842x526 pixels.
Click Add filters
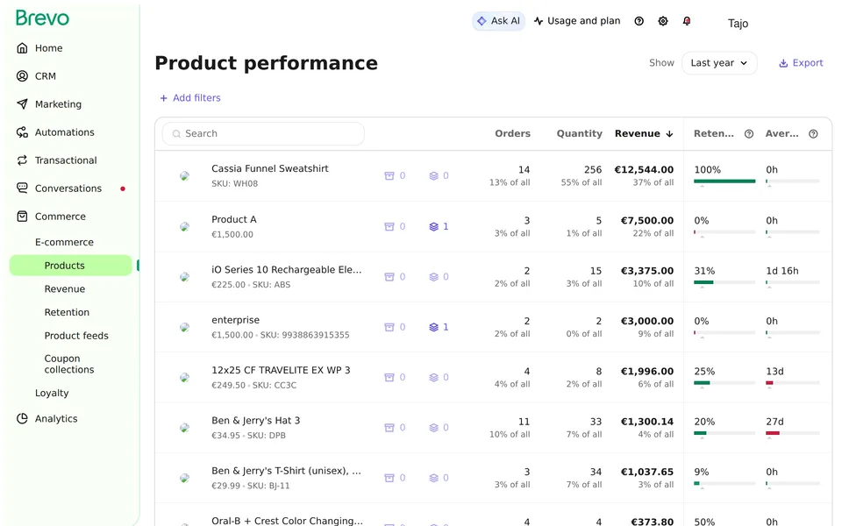click(190, 97)
